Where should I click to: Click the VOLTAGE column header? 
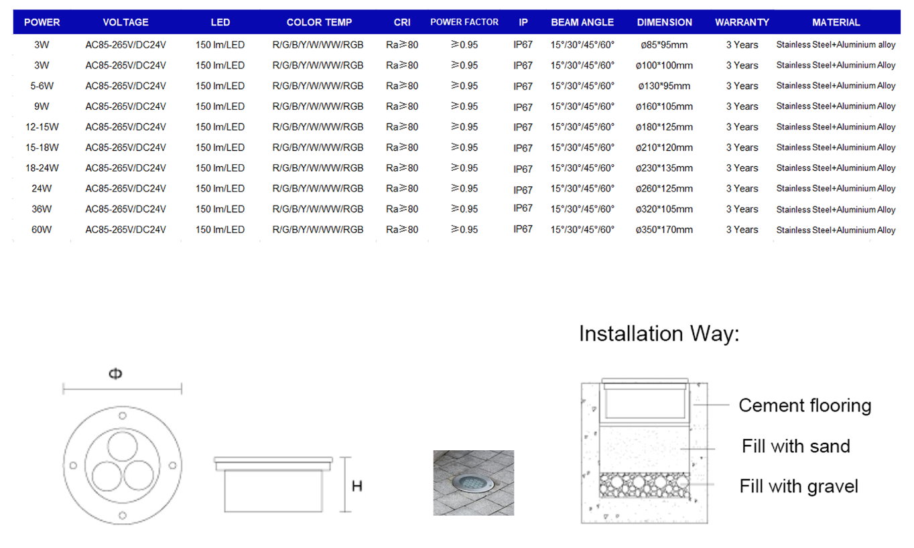coord(125,22)
